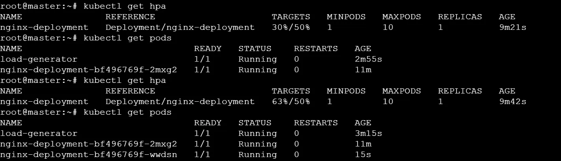Click the REPLICAS header in second HPA table
The width and height of the screenshot is (561, 161).
click(460, 91)
